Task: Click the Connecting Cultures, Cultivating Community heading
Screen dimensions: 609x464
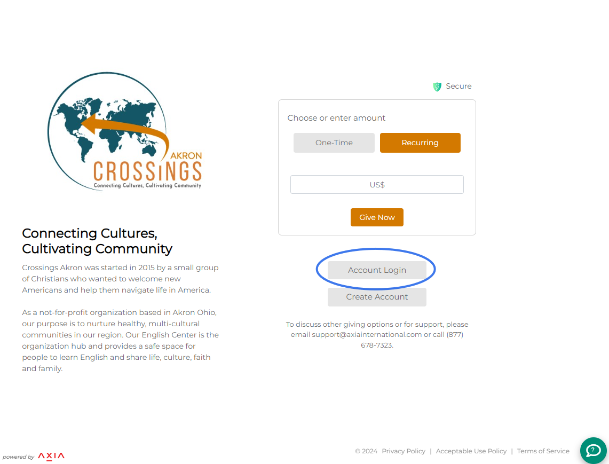Action: pos(97,241)
